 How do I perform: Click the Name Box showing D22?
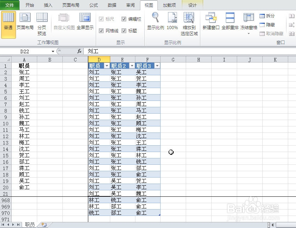coord(26,51)
